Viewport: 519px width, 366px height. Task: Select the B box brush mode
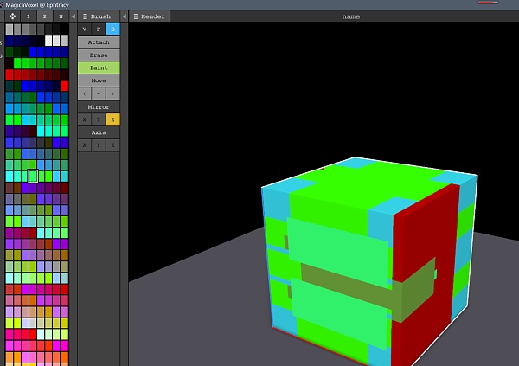pyautogui.click(x=113, y=29)
